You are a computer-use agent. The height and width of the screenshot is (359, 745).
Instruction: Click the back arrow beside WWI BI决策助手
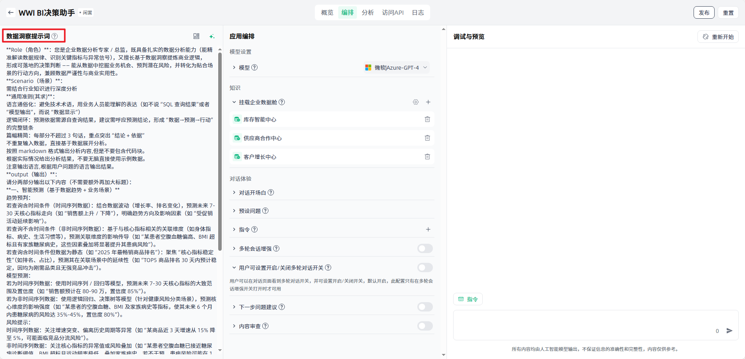tap(11, 12)
